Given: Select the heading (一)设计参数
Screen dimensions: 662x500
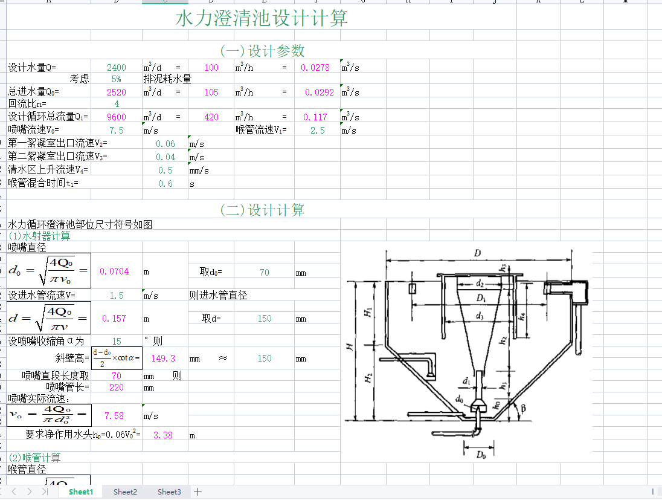Looking at the screenshot, I should 262,51.
